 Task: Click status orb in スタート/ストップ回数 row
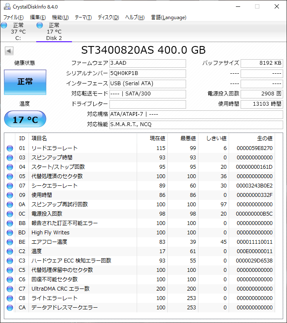10,167
